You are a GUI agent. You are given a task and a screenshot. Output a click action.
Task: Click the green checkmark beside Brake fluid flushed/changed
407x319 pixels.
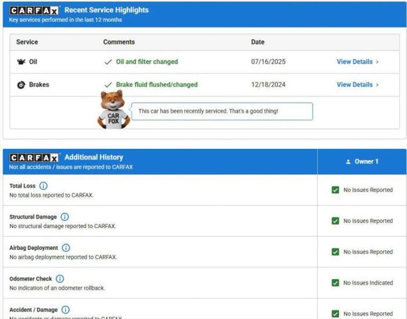tap(108, 85)
